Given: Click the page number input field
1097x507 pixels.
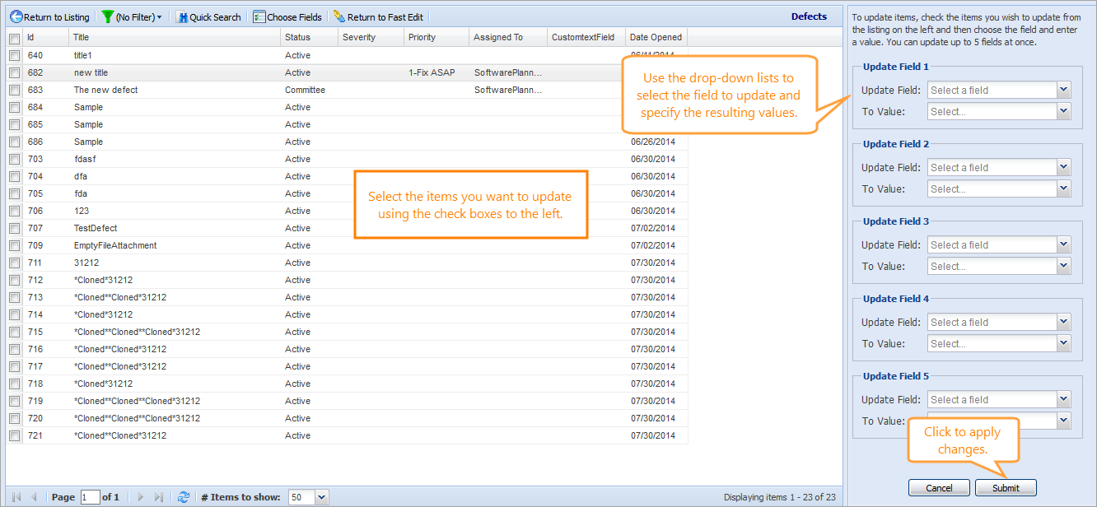Looking at the screenshot, I should click(x=90, y=497).
